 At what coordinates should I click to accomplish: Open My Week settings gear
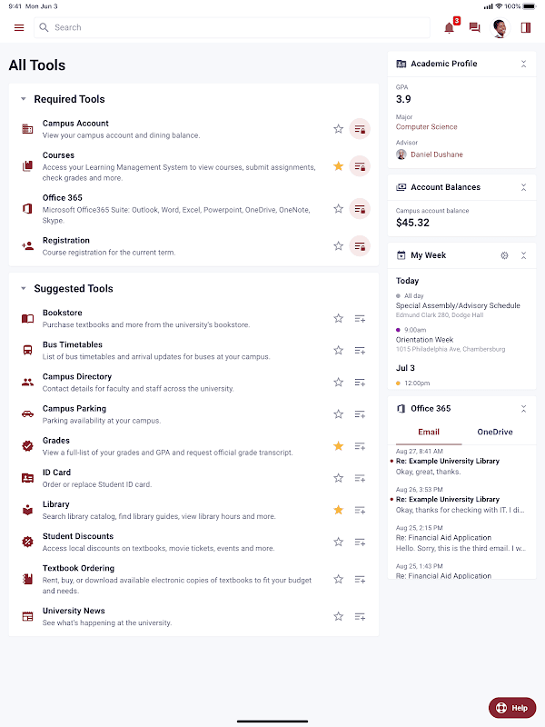504,255
